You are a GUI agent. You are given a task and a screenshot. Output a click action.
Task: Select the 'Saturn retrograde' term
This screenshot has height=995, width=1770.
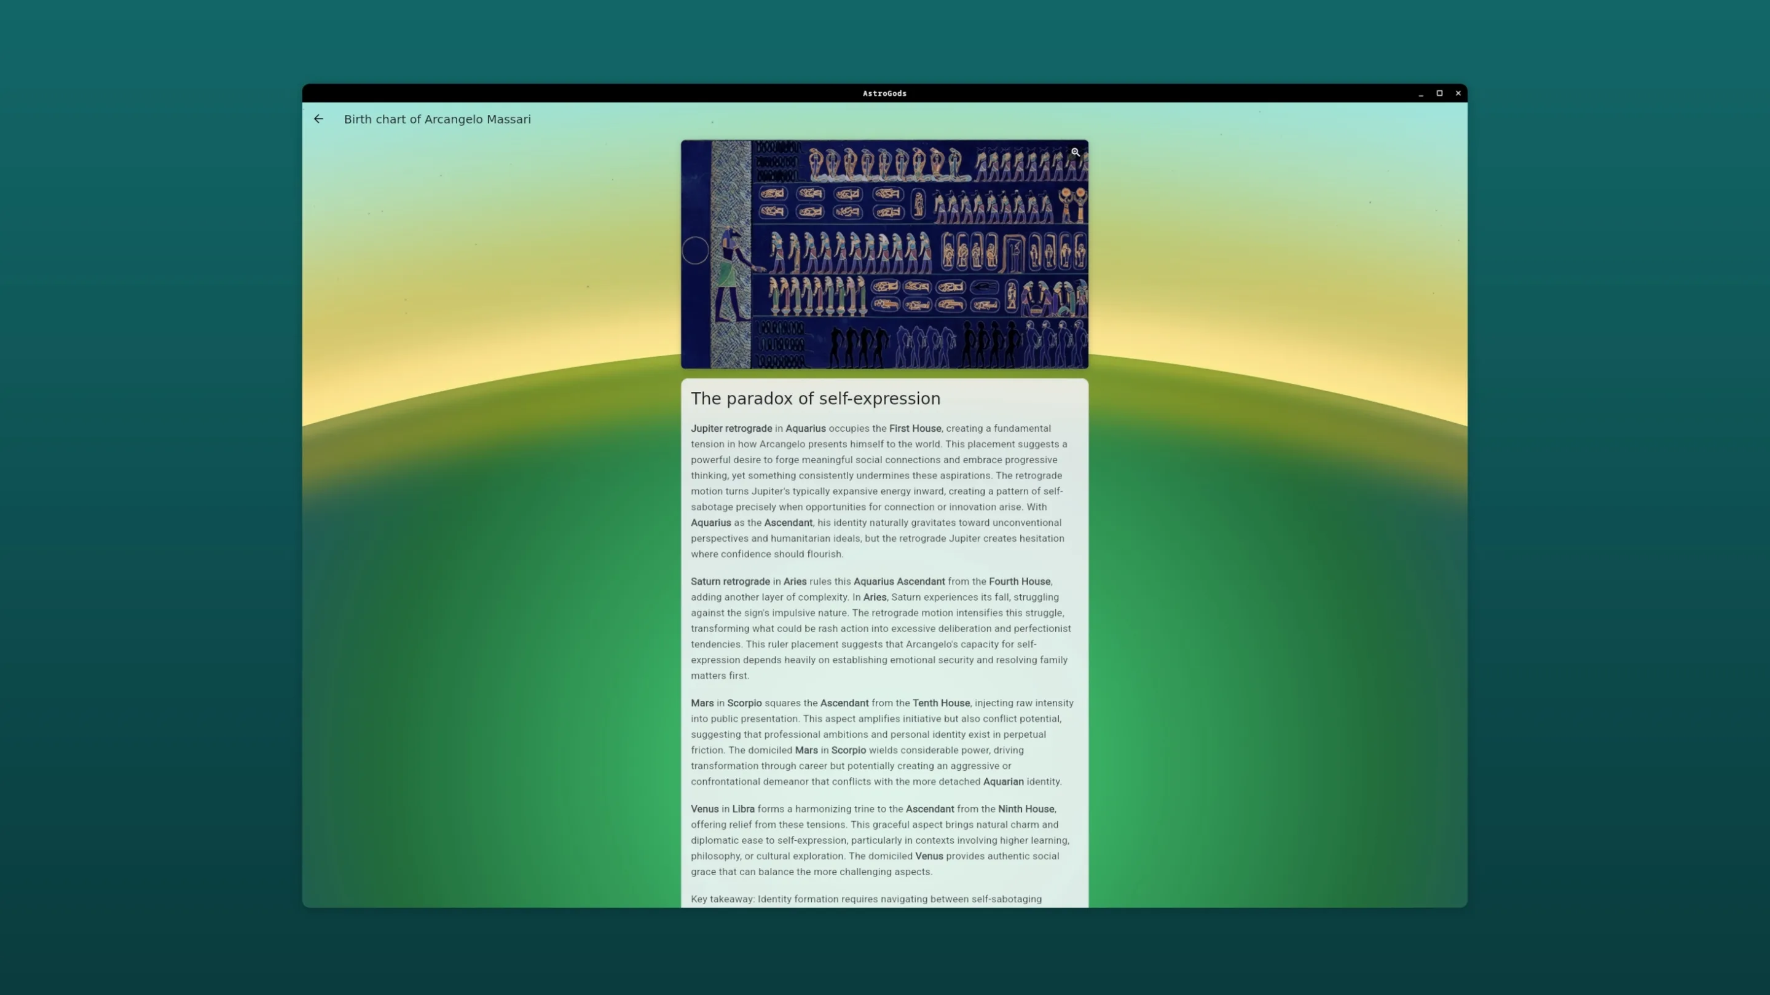point(730,581)
